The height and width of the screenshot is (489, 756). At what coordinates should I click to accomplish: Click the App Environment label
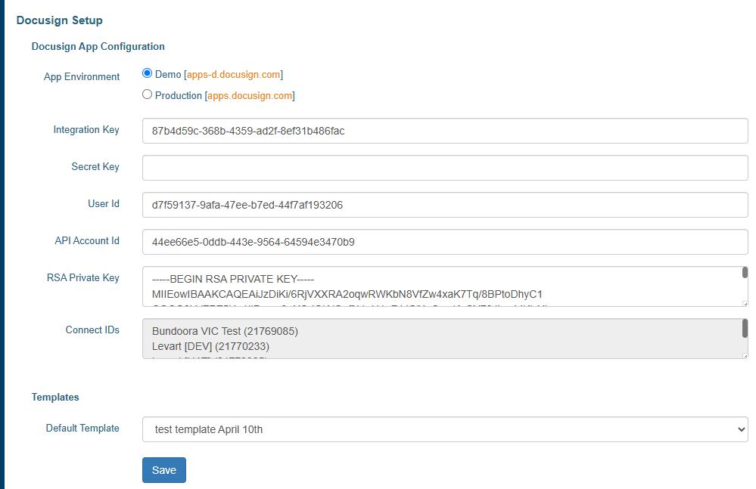tap(82, 77)
